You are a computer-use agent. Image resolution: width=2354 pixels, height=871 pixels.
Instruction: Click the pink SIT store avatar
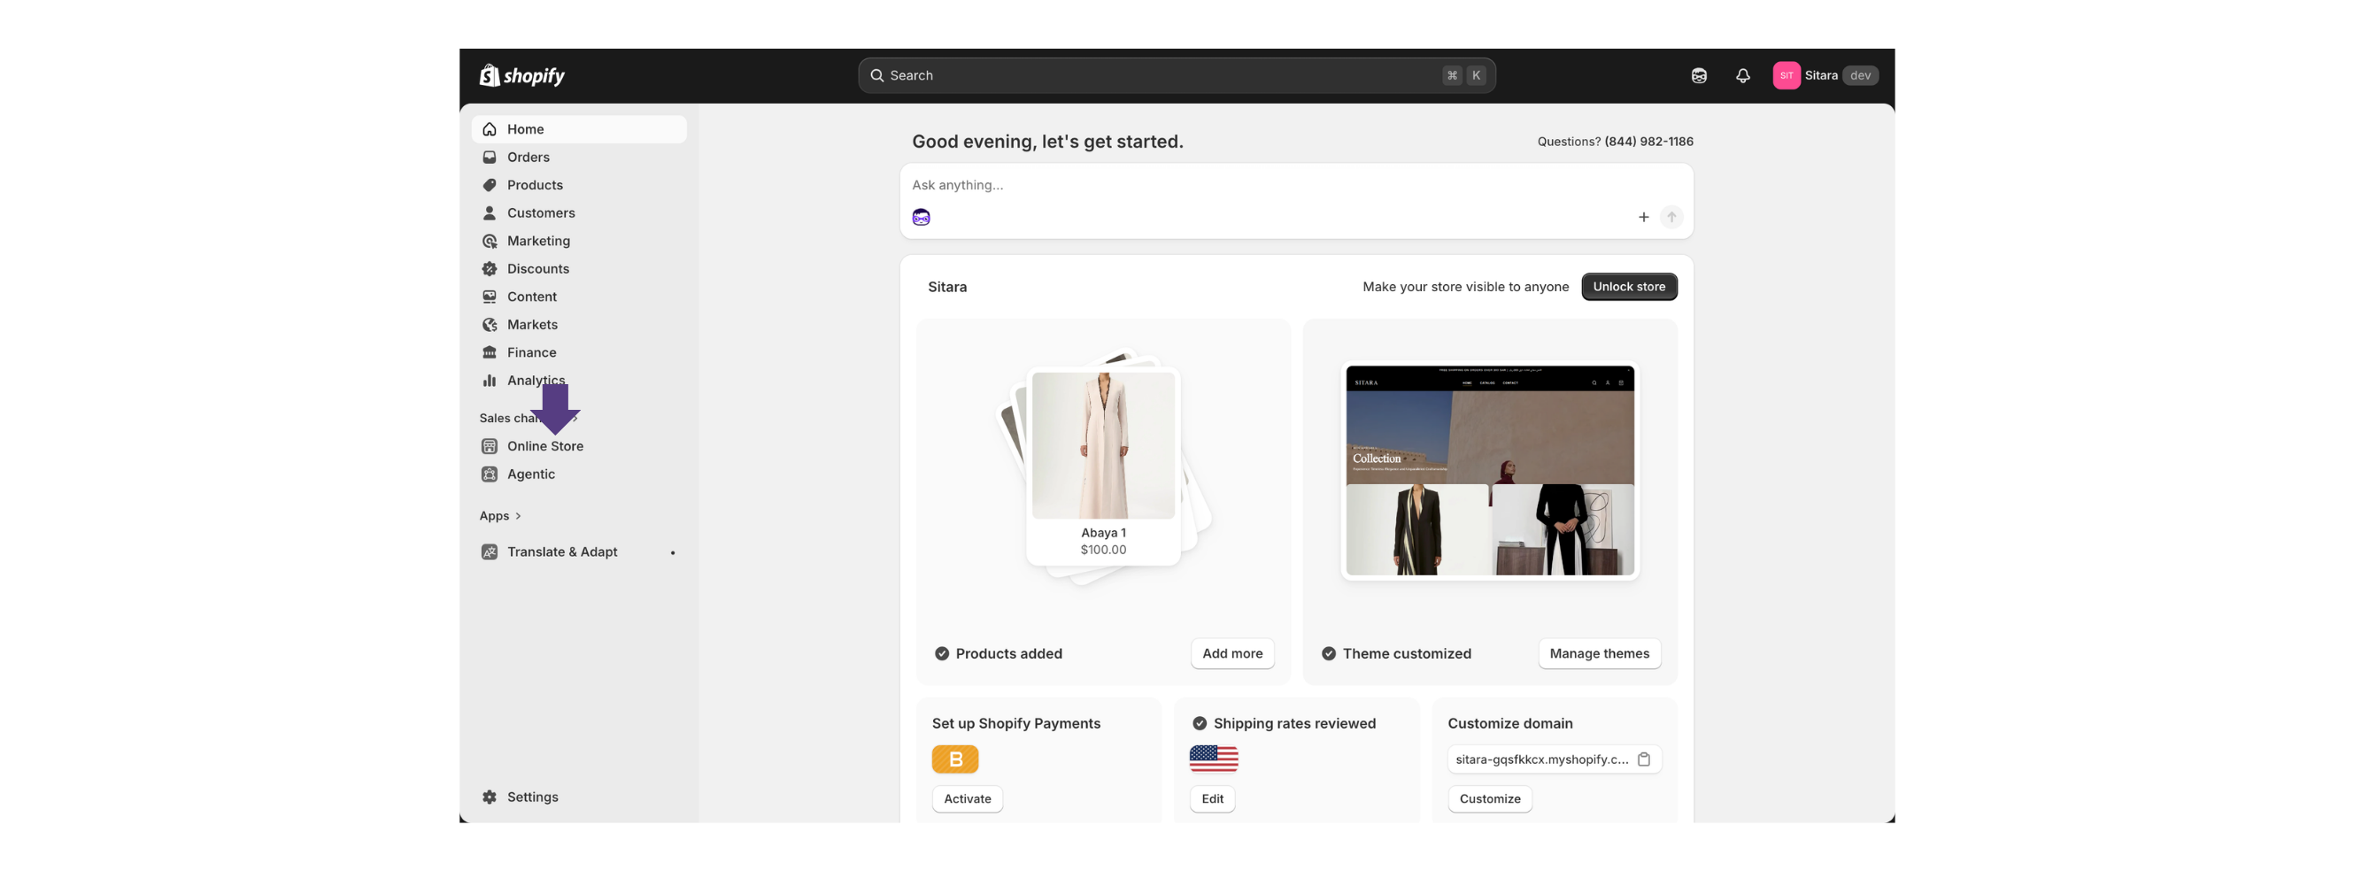coord(1786,76)
